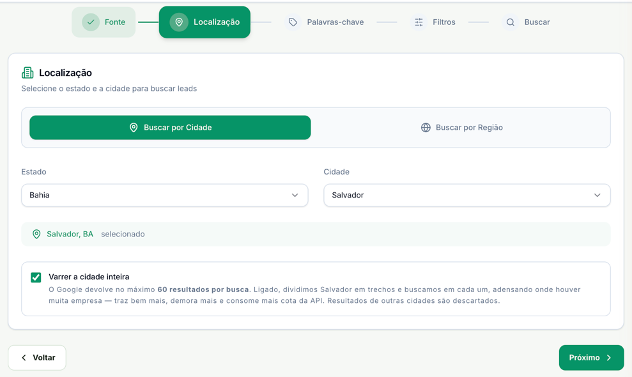Click the green pin icon beside Salvador, BA
This screenshot has width=632, height=377.
coord(36,235)
